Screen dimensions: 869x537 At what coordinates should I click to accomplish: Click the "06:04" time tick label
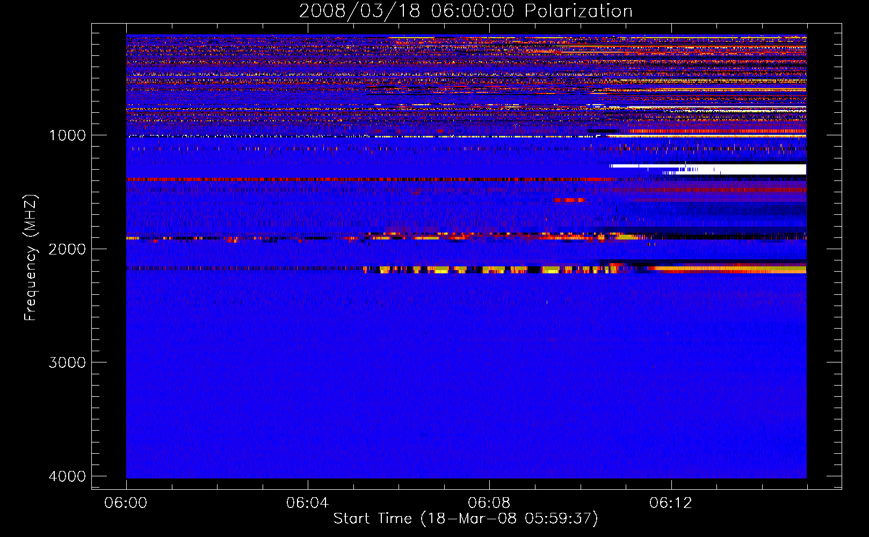point(307,503)
